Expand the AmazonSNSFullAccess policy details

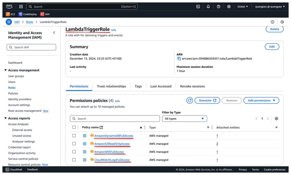[84, 152]
